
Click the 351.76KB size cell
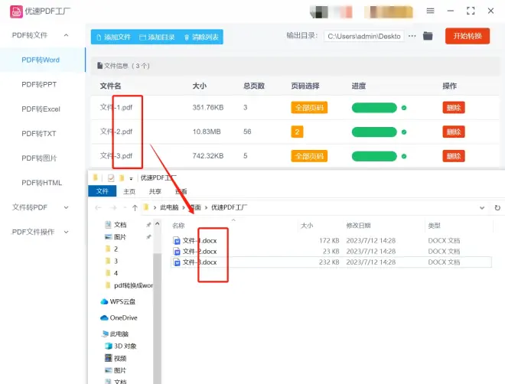[x=207, y=108]
